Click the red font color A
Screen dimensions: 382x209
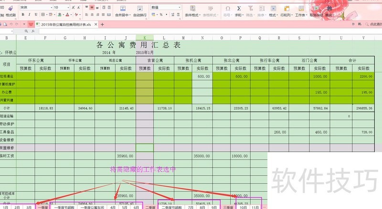67,15
